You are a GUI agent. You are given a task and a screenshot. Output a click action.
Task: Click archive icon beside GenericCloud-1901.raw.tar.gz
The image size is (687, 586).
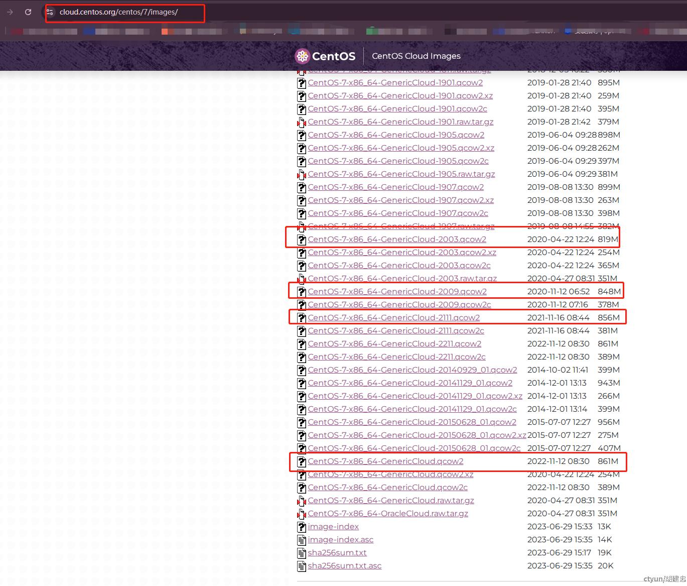[x=302, y=122]
